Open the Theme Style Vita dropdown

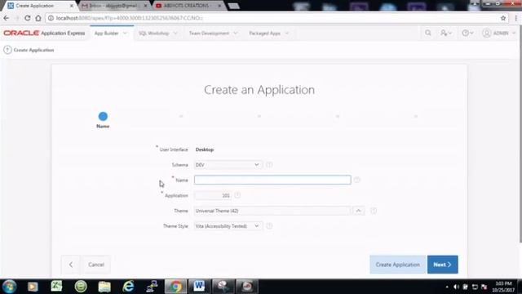coord(228,226)
